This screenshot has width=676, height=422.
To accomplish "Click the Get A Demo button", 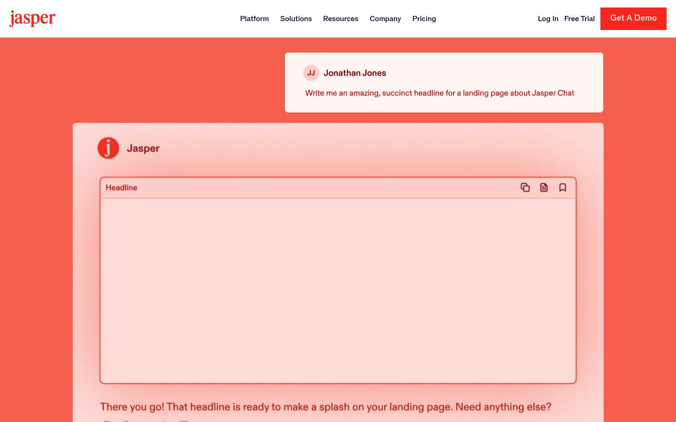I will (633, 19).
